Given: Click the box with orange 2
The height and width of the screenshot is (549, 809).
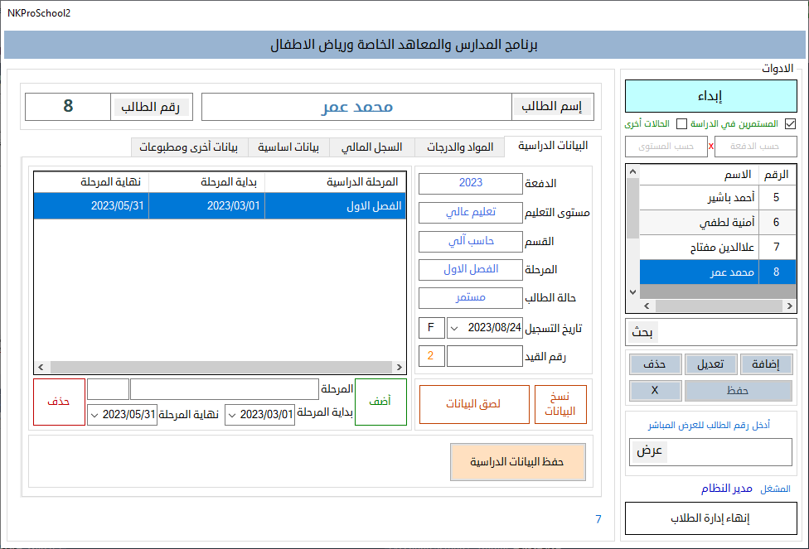Looking at the screenshot, I should [431, 356].
